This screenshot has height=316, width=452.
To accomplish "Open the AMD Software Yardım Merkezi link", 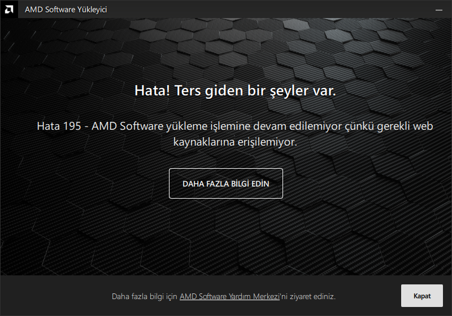I will pyautogui.click(x=229, y=296).
